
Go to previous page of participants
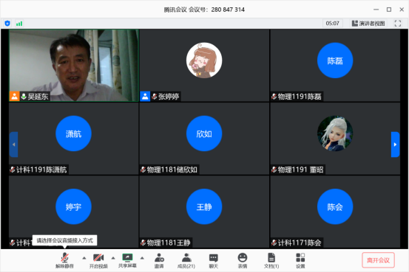pos(13,144)
